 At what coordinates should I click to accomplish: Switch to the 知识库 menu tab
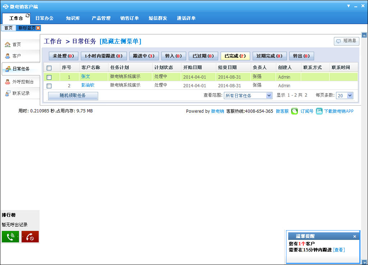pos(73,18)
